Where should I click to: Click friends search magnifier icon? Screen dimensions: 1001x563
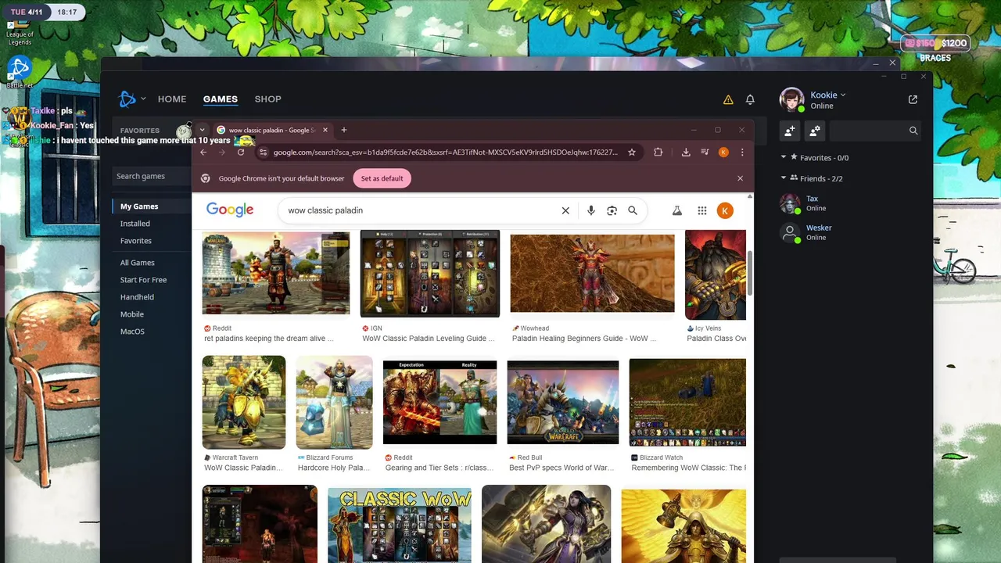tap(913, 131)
